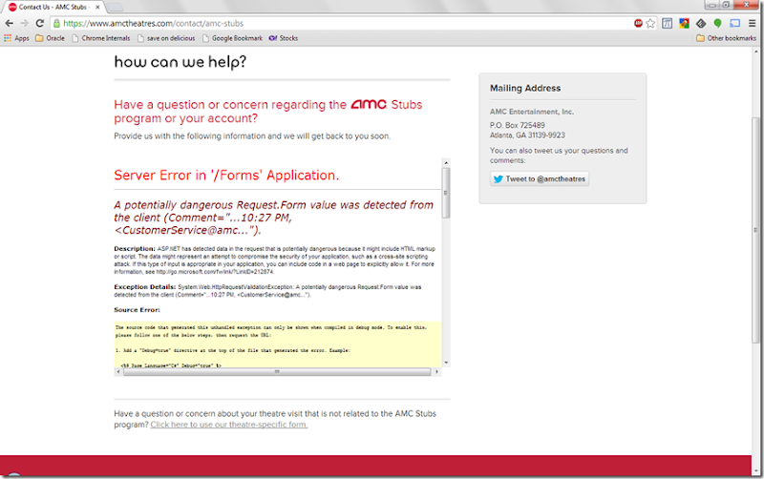Viewport: 764px width, 479px height.
Task: Click error frame scroll up arrow
Action: (446, 162)
